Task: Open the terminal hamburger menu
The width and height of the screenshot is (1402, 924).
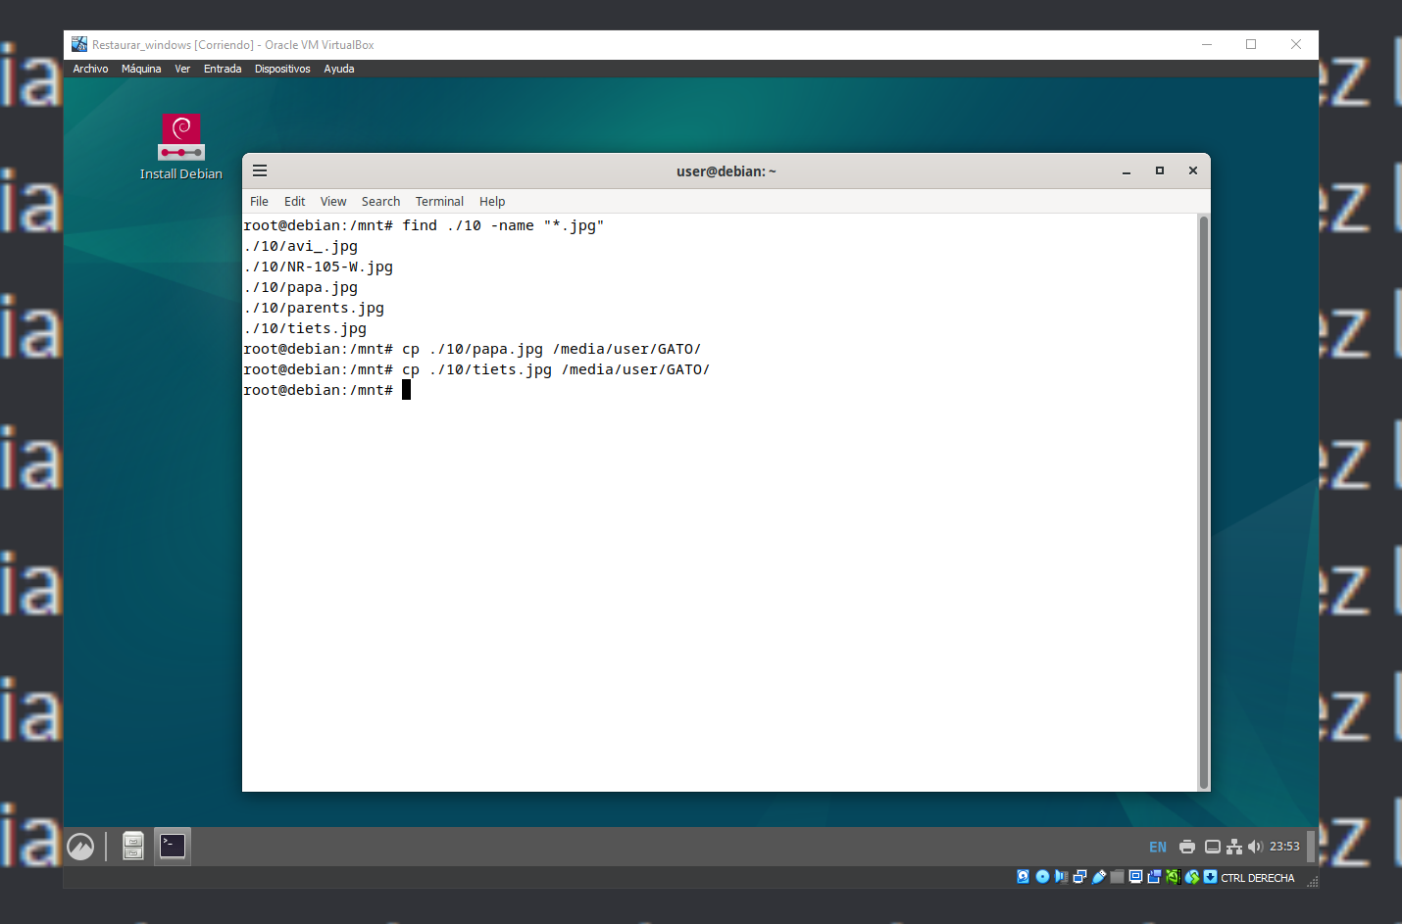Action: [x=260, y=170]
